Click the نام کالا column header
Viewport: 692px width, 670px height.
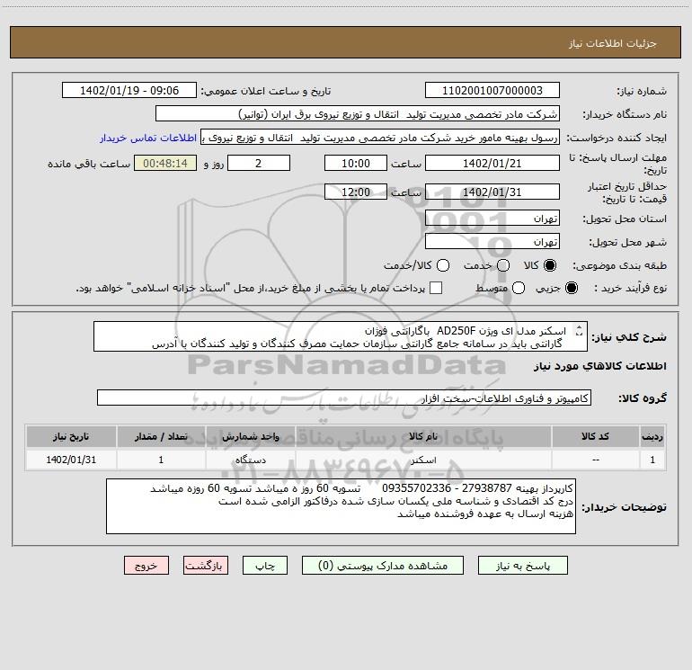[x=423, y=436]
